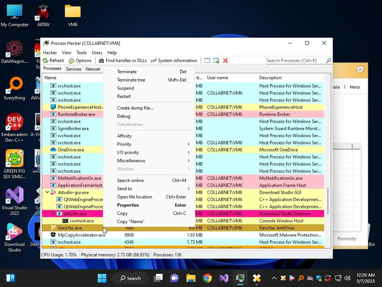Open Download Studio desktop icon
The image size is (382, 287).
coord(15,237)
